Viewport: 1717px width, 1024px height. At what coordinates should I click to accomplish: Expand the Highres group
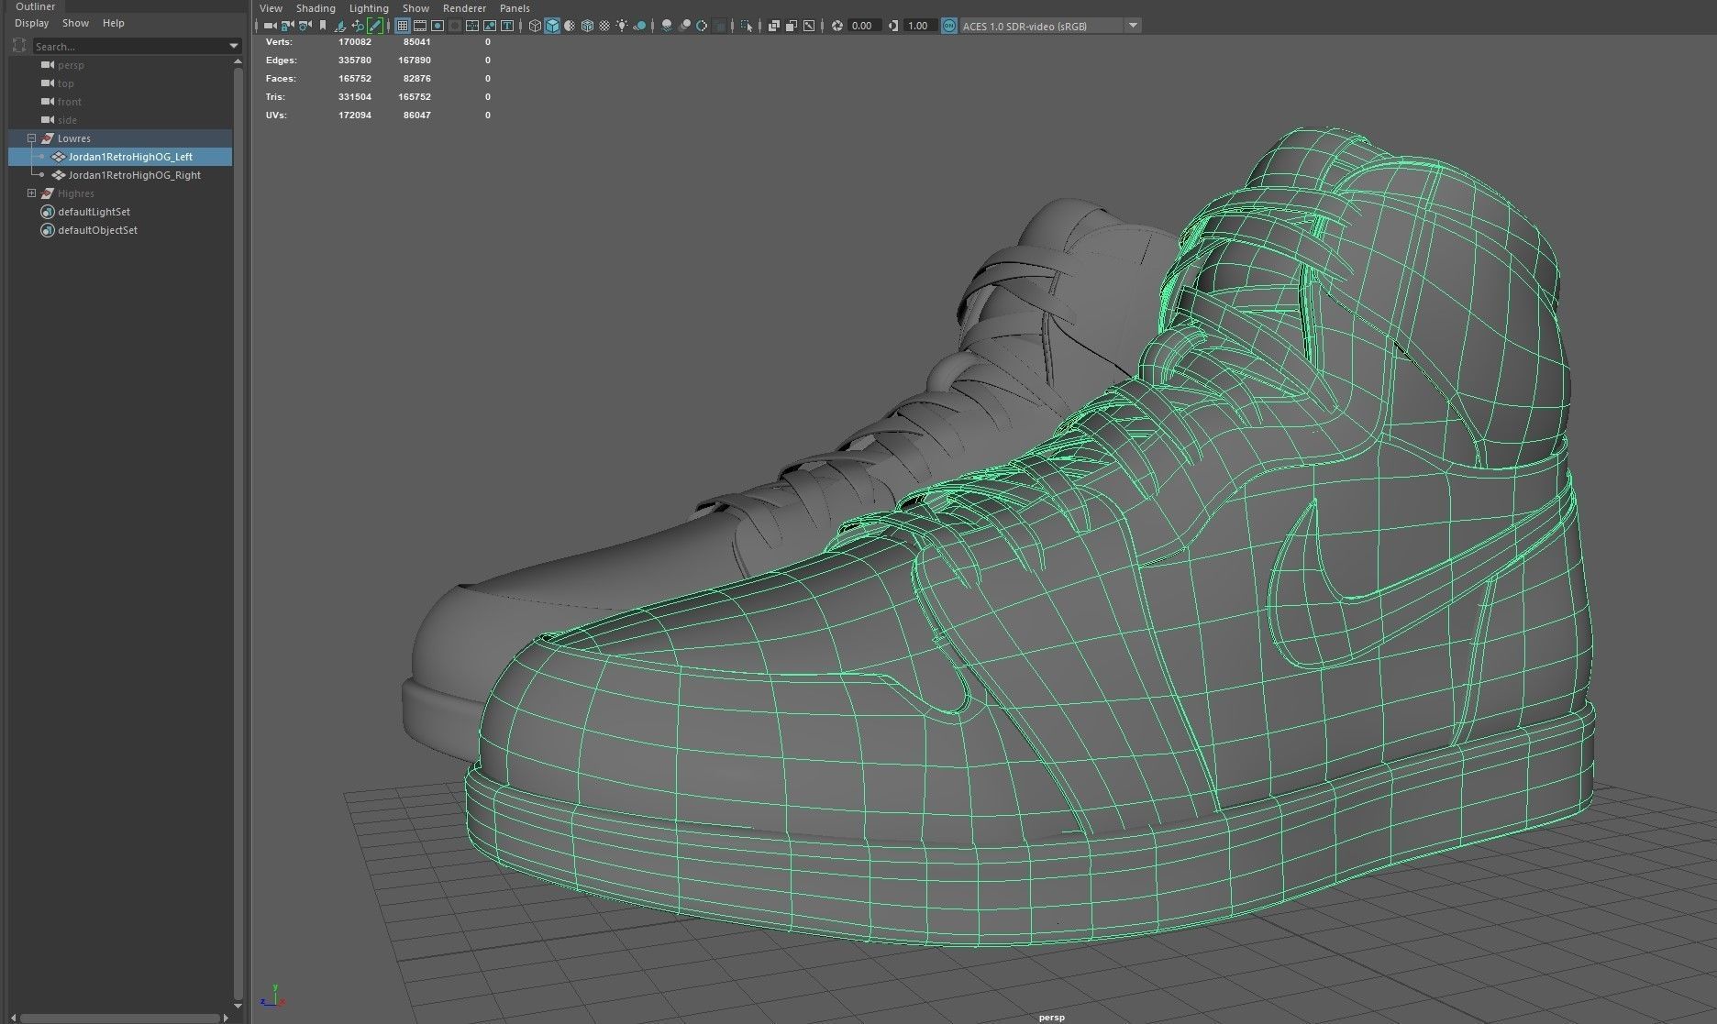[x=31, y=193]
